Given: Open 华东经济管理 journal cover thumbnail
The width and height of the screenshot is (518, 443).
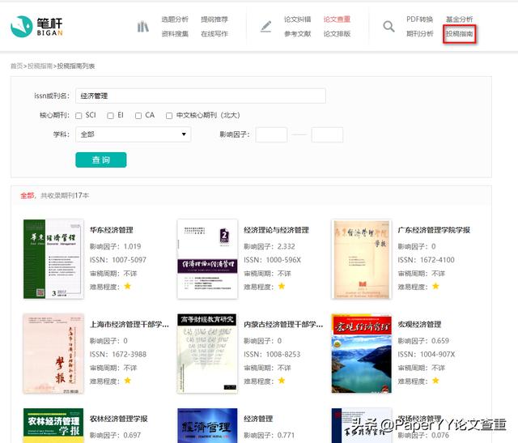Looking at the screenshot, I should pyautogui.click(x=53, y=259).
